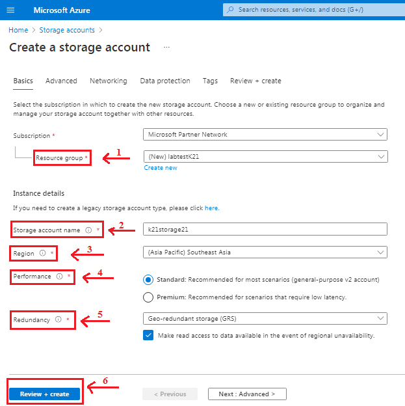405x406 pixels.
Task: Click info icon next to Redundancy
Action: click(58, 319)
